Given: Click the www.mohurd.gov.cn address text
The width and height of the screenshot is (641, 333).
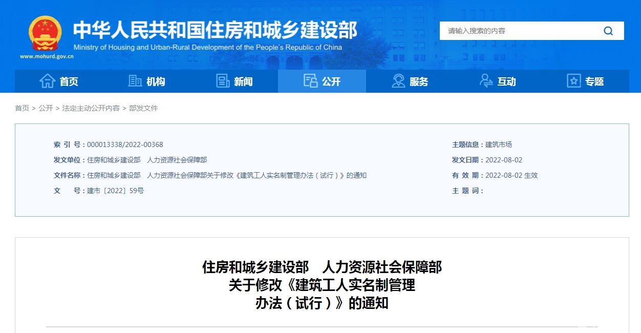Looking at the screenshot, I should click(47, 56).
